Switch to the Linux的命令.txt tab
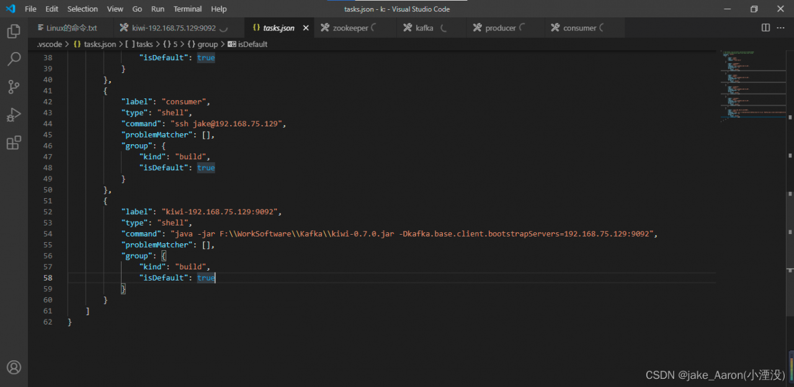This screenshot has height=387, width=794. click(x=71, y=28)
